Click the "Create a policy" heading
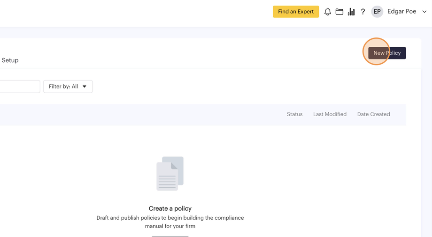This screenshot has width=432, height=237. (x=170, y=208)
